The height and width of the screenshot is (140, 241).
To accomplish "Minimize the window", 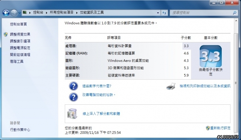I will point(214,3).
